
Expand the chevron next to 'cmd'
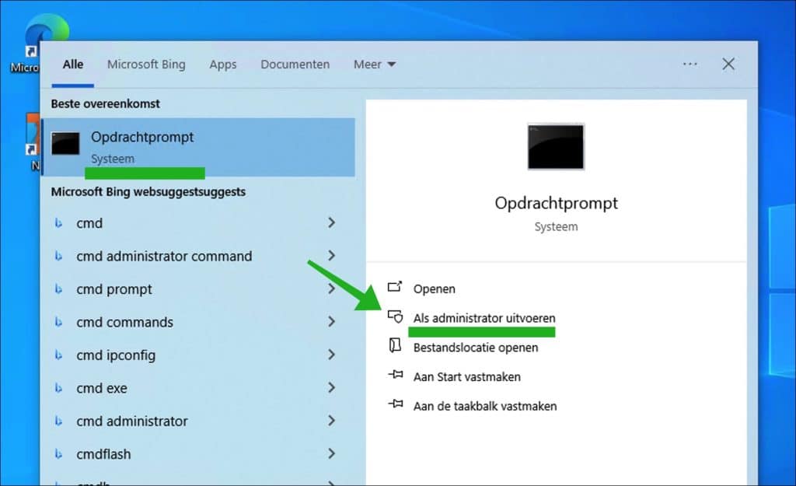[331, 222]
